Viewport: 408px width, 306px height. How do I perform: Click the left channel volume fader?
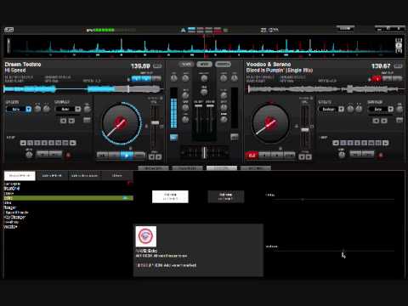click(x=198, y=106)
